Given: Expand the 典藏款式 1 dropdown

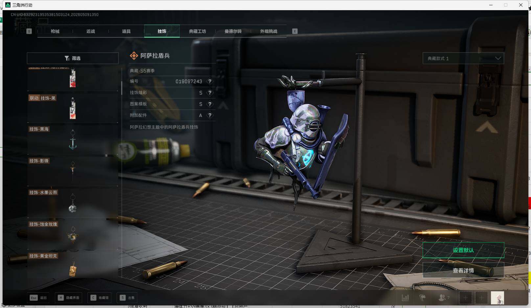Looking at the screenshot, I should coord(463,58).
